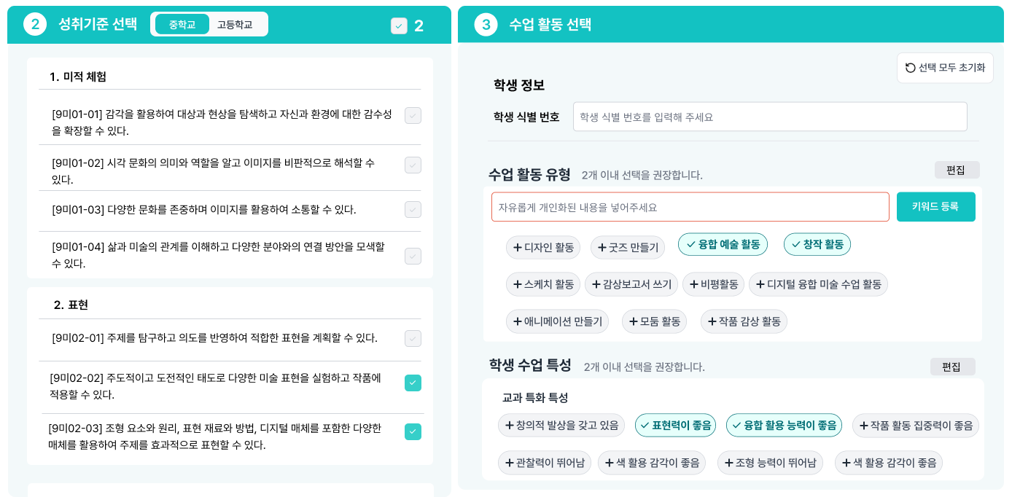
Task: Click the plus icon on 굿즈 만들기 chip
Action: coord(602,248)
